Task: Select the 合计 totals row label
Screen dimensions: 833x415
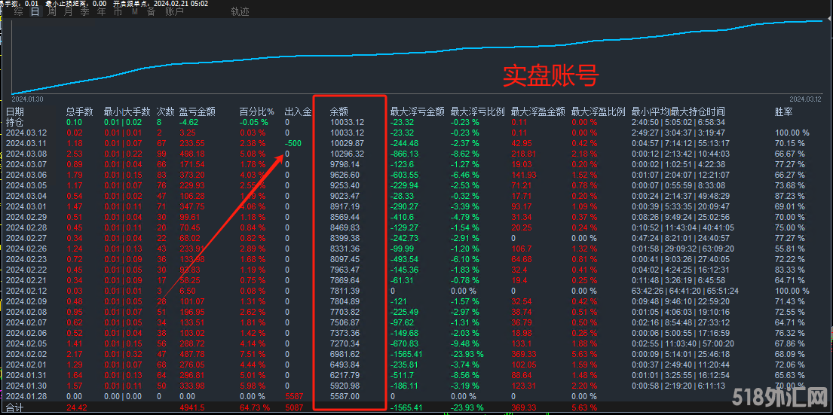Action: 15,407
